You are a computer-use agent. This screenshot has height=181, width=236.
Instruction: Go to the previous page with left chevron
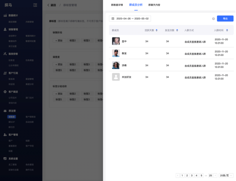click(x=178, y=176)
